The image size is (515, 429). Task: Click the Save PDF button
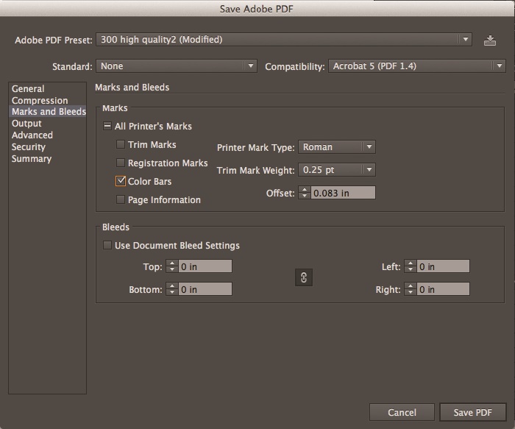tap(472, 412)
